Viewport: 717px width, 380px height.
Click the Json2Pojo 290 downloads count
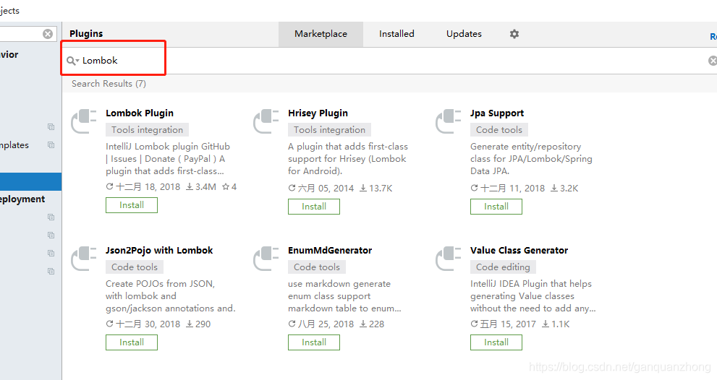pos(198,324)
